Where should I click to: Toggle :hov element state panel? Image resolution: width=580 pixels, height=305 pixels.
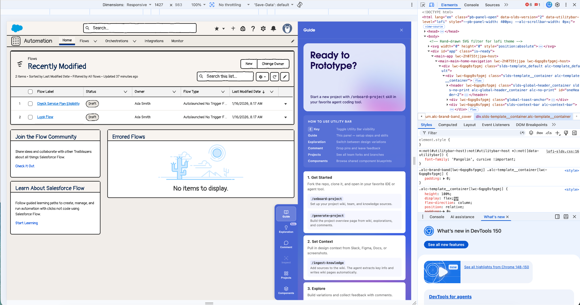coord(540,133)
